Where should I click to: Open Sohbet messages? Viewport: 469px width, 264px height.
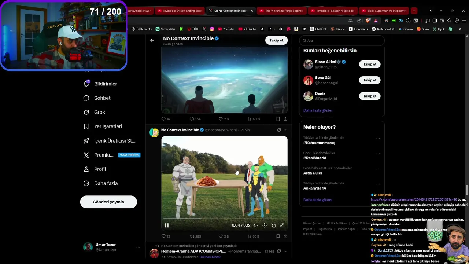pyautogui.click(x=97, y=98)
